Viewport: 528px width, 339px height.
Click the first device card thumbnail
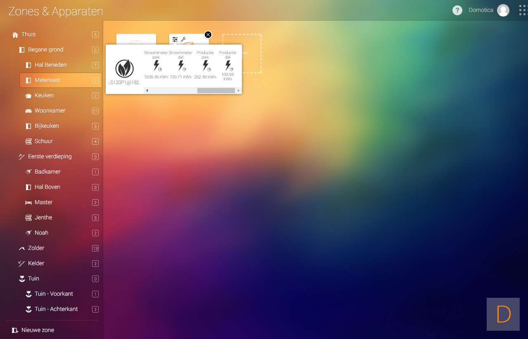(136, 39)
